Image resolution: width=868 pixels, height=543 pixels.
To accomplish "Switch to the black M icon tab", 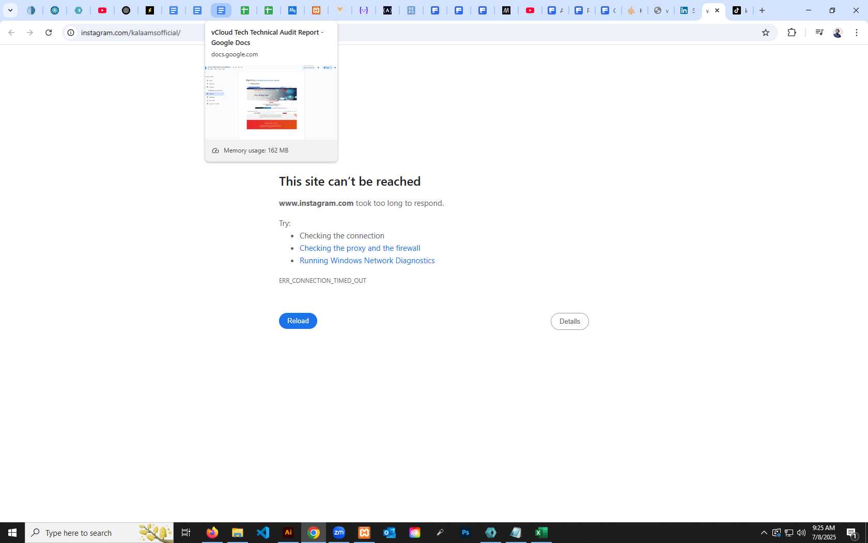I will [x=506, y=10].
